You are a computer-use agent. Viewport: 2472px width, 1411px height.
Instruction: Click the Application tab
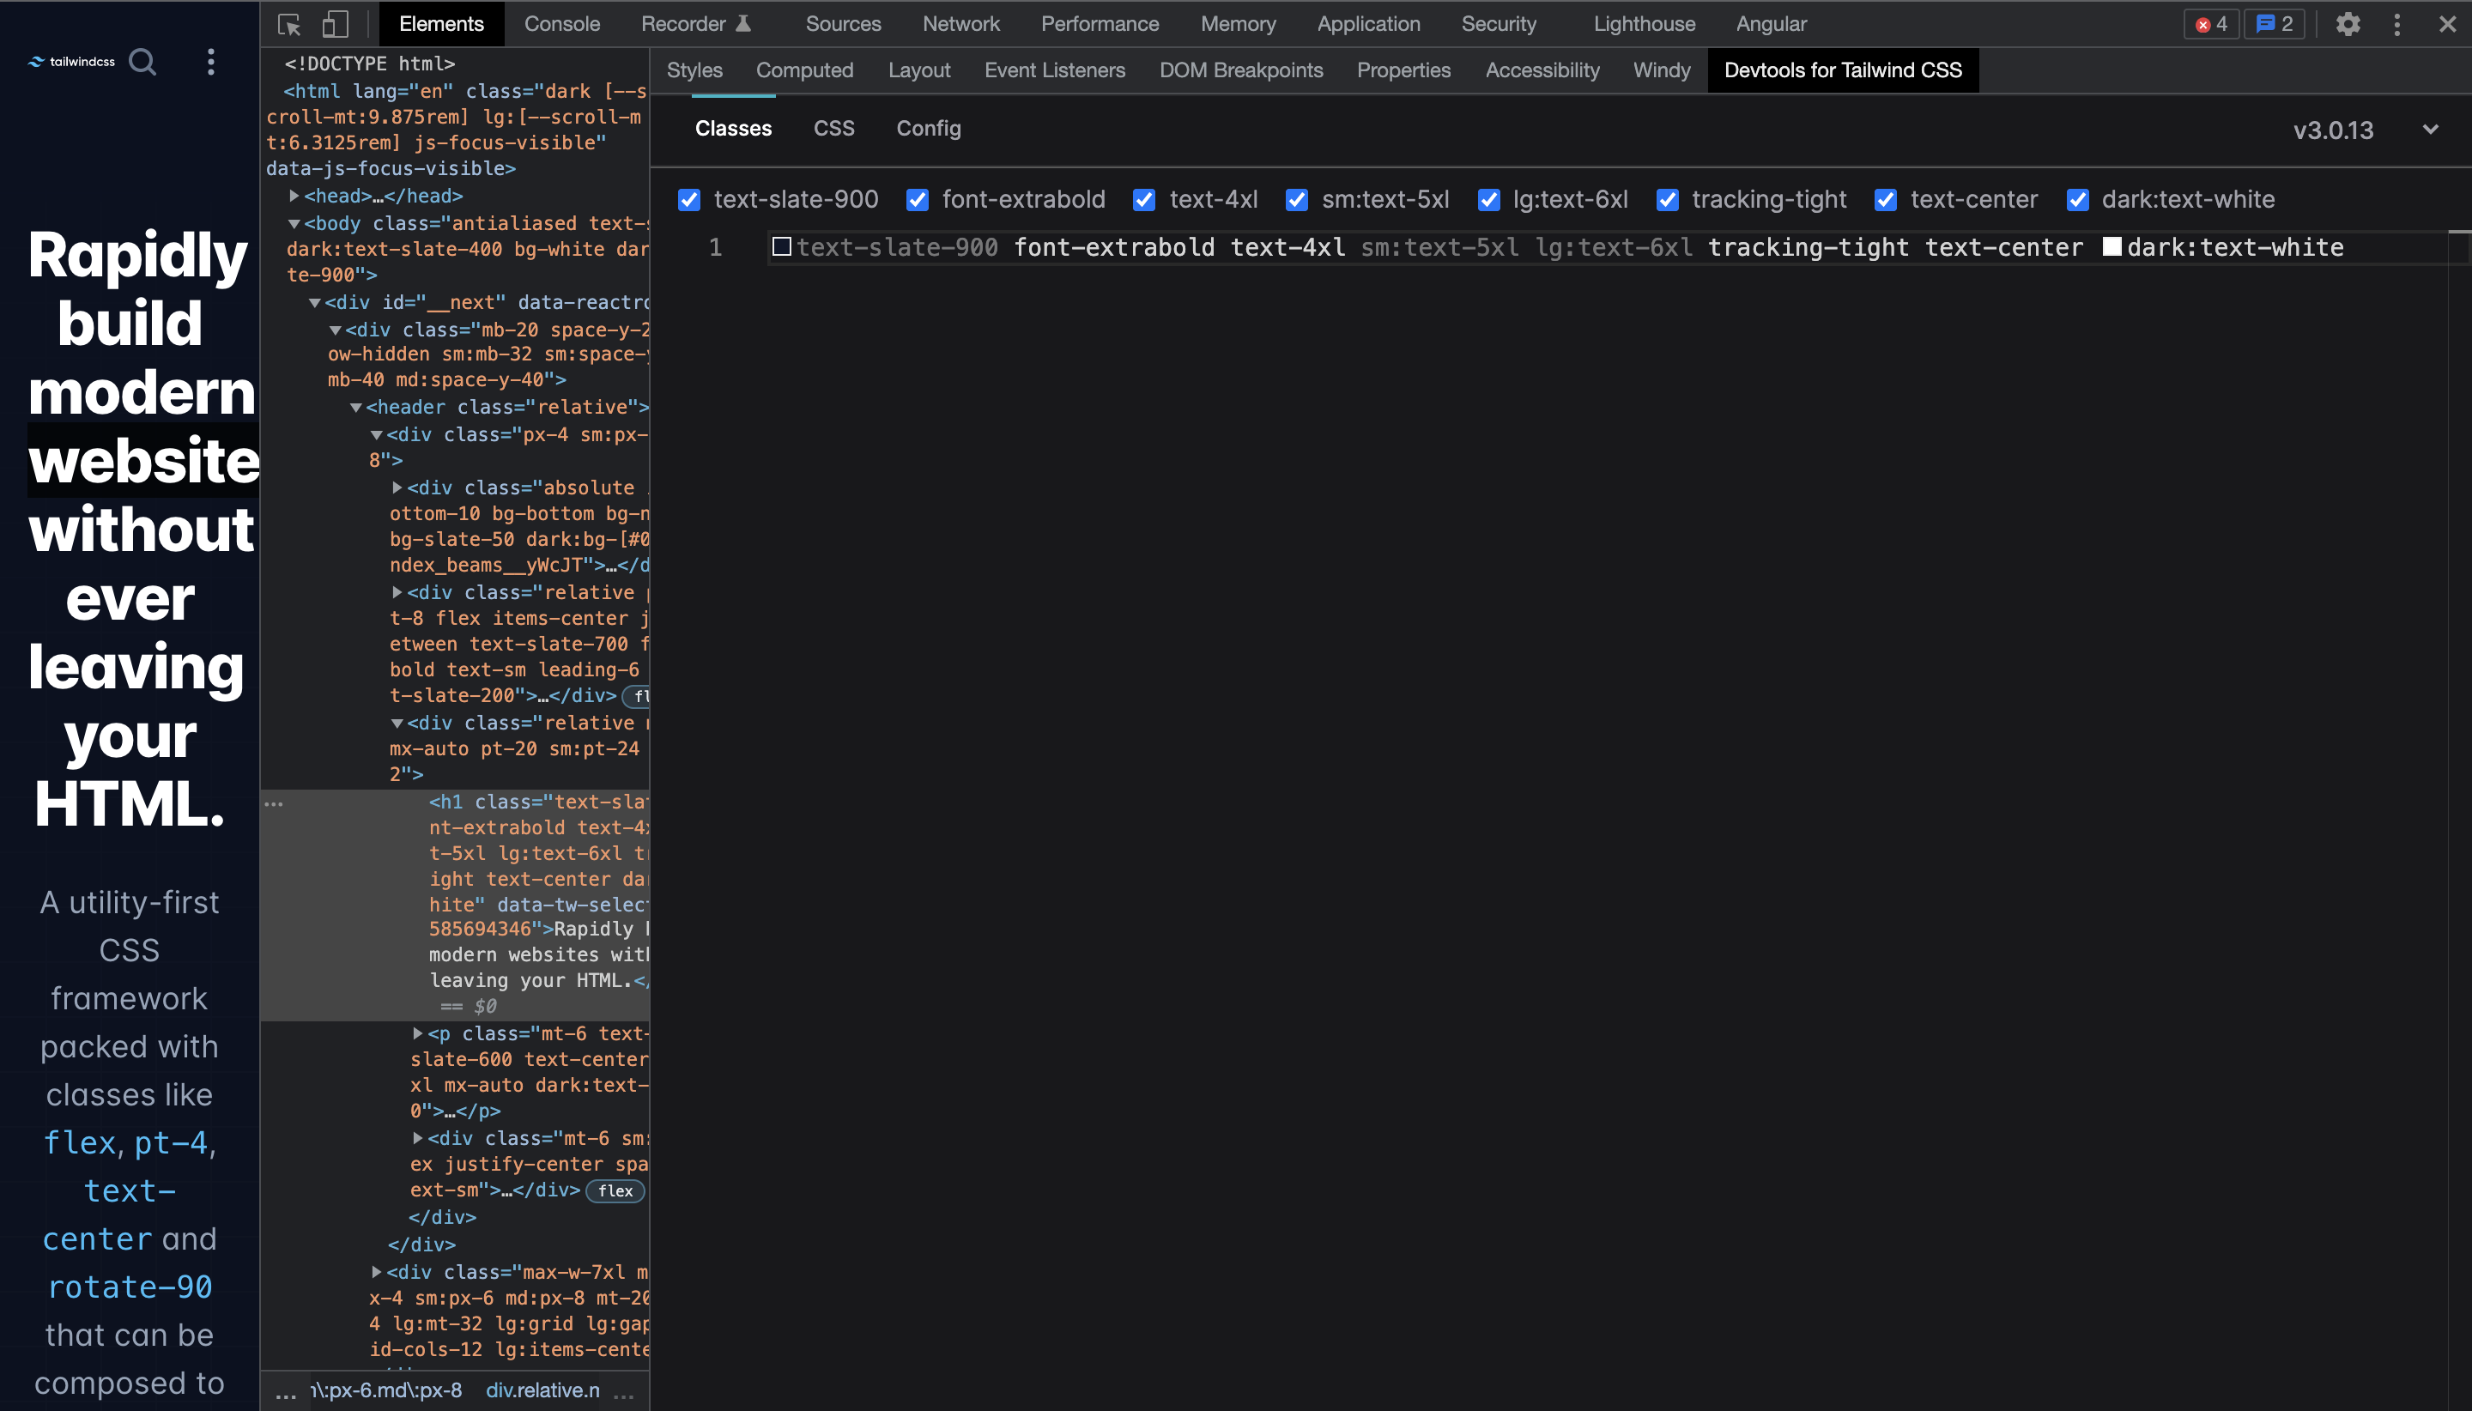[x=1368, y=24]
